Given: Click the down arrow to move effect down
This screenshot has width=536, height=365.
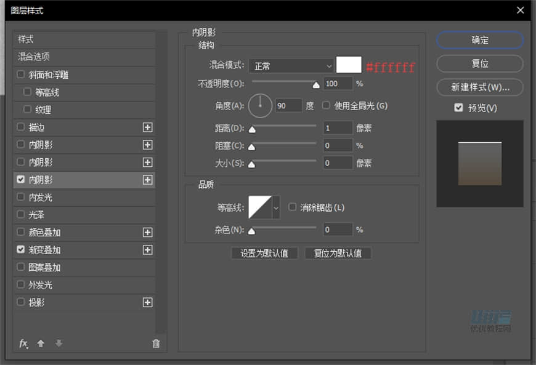Looking at the screenshot, I should tap(58, 343).
